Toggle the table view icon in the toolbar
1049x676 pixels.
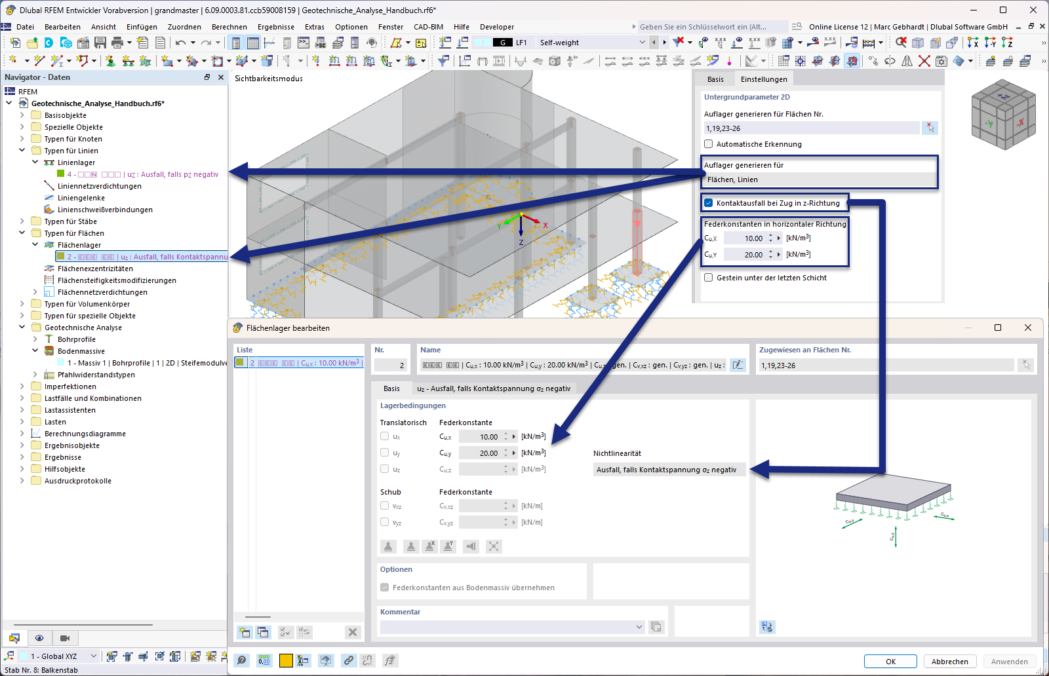coord(252,43)
